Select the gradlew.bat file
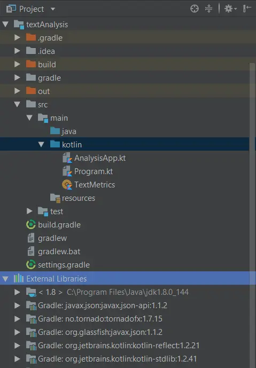256x368 pixels. 59,252
